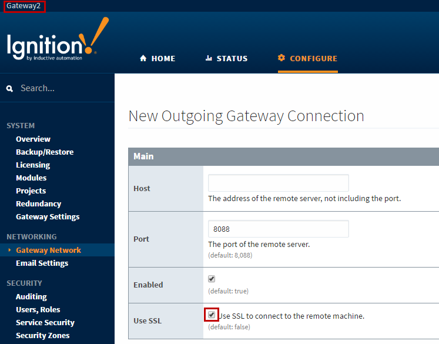
Task: Navigate to Security Zones
Action: pyautogui.click(x=42, y=336)
